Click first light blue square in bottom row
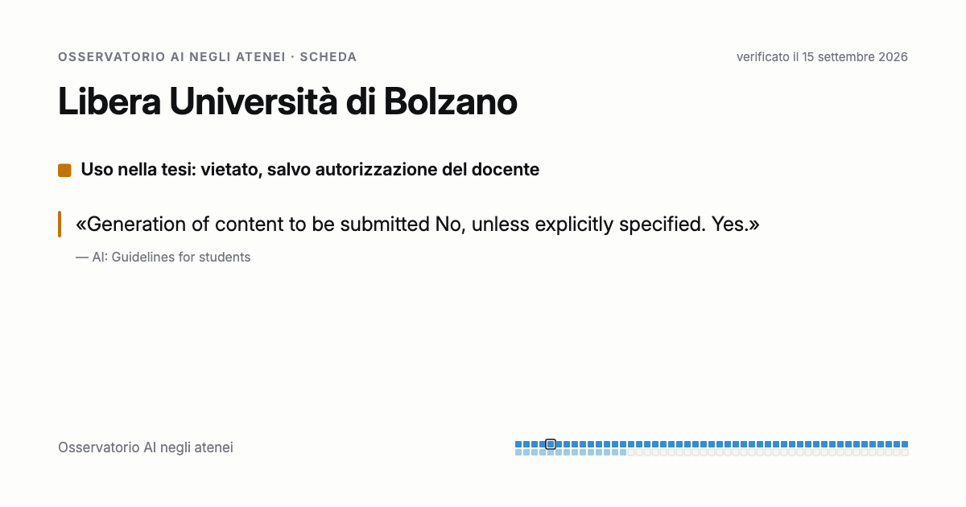 coord(518,452)
